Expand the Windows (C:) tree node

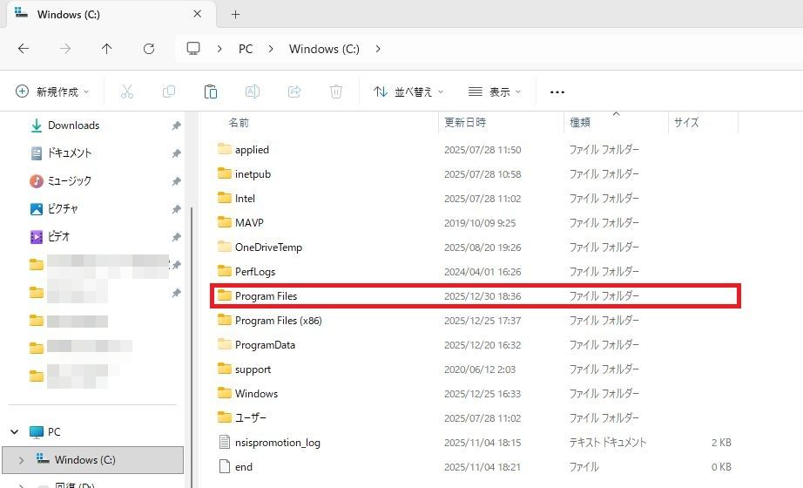tap(22, 459)
